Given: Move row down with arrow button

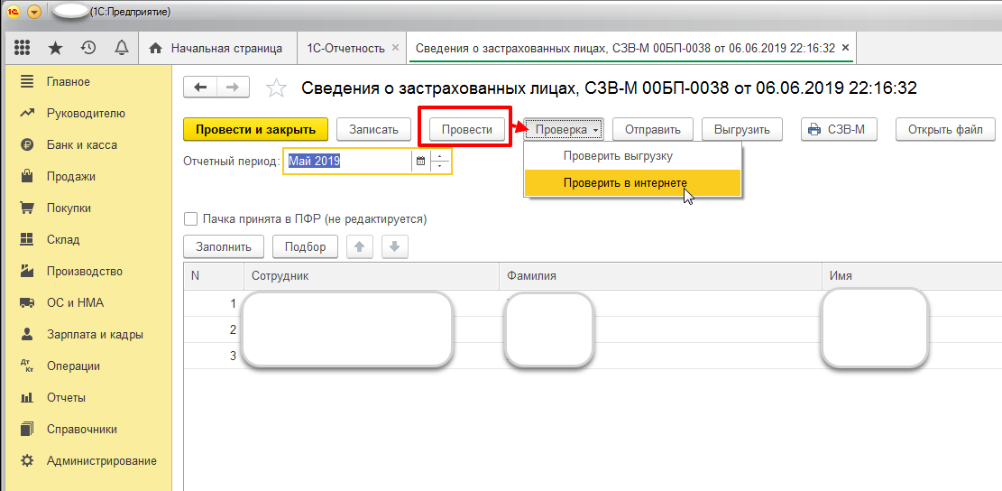Looking at the screenshot, I should tap(395, 246).
